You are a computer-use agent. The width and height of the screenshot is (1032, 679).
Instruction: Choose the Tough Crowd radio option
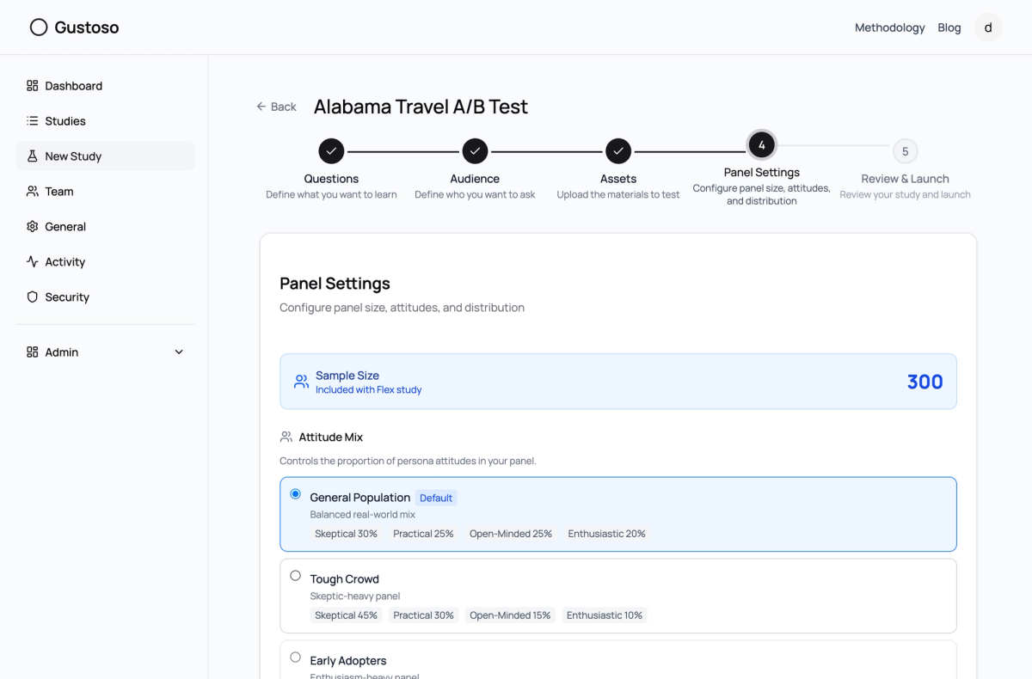pos(296,576)
